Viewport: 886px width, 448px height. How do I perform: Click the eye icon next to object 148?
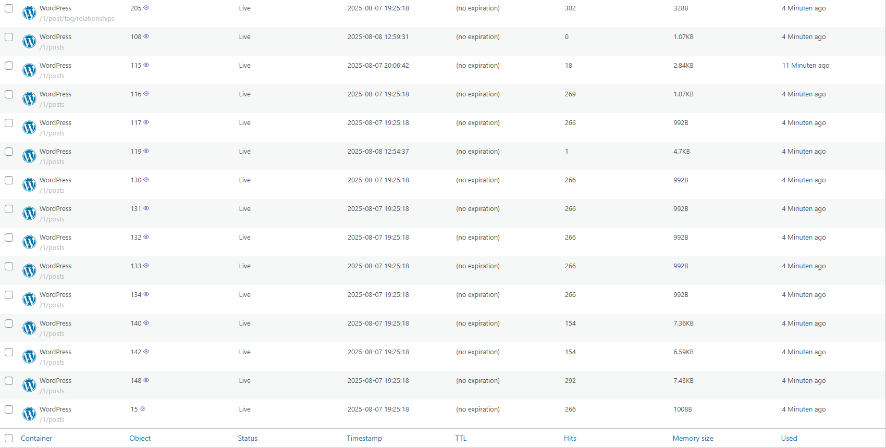click(x=146, y=380)
